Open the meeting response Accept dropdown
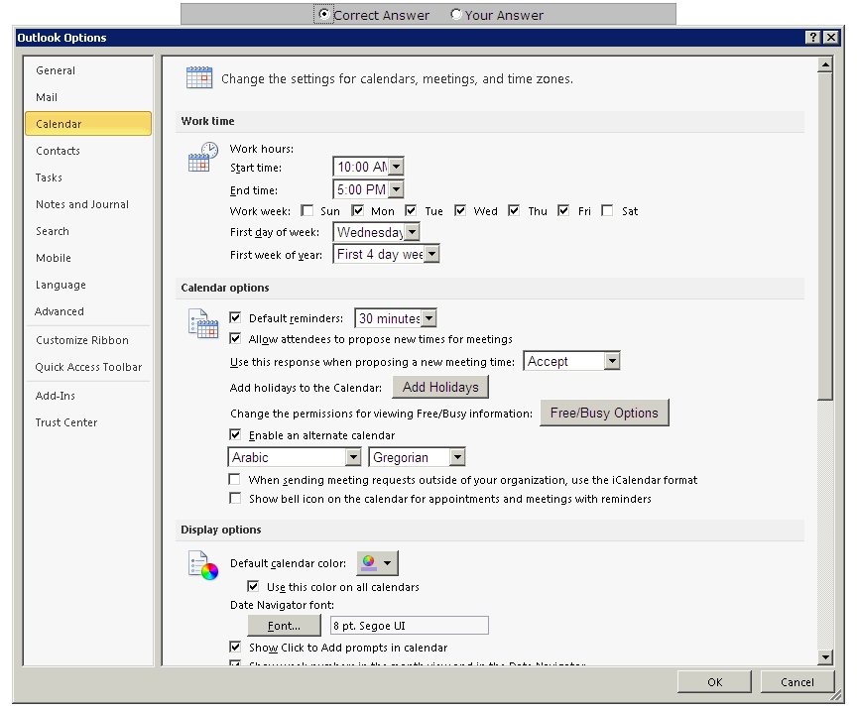Screen dimensions: 857x711 pos(612,361)
